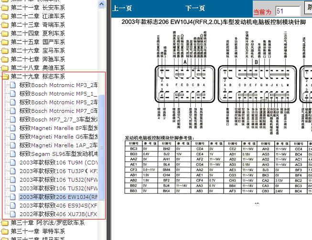Select 第二十五章 国产车系 chapter

point(38,42)
